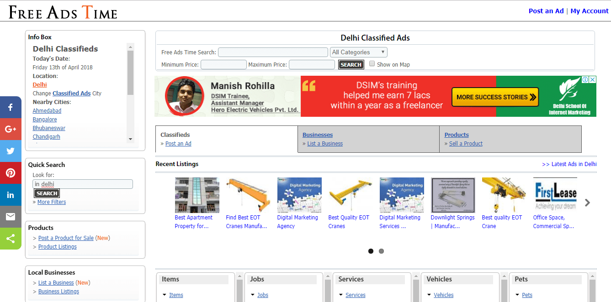Select second carousel page dot
Screen dimensions: 611x302
[381, 251]
